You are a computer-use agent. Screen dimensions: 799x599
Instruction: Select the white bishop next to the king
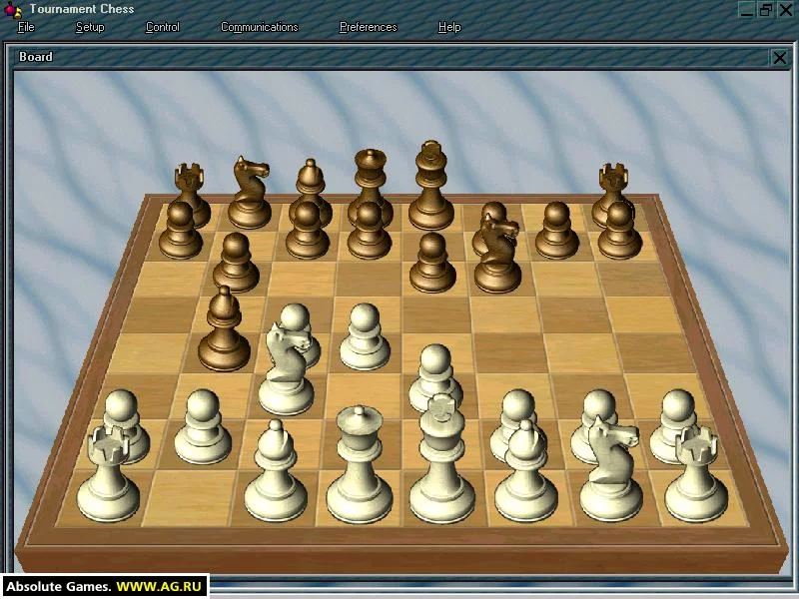pos(526,471)
